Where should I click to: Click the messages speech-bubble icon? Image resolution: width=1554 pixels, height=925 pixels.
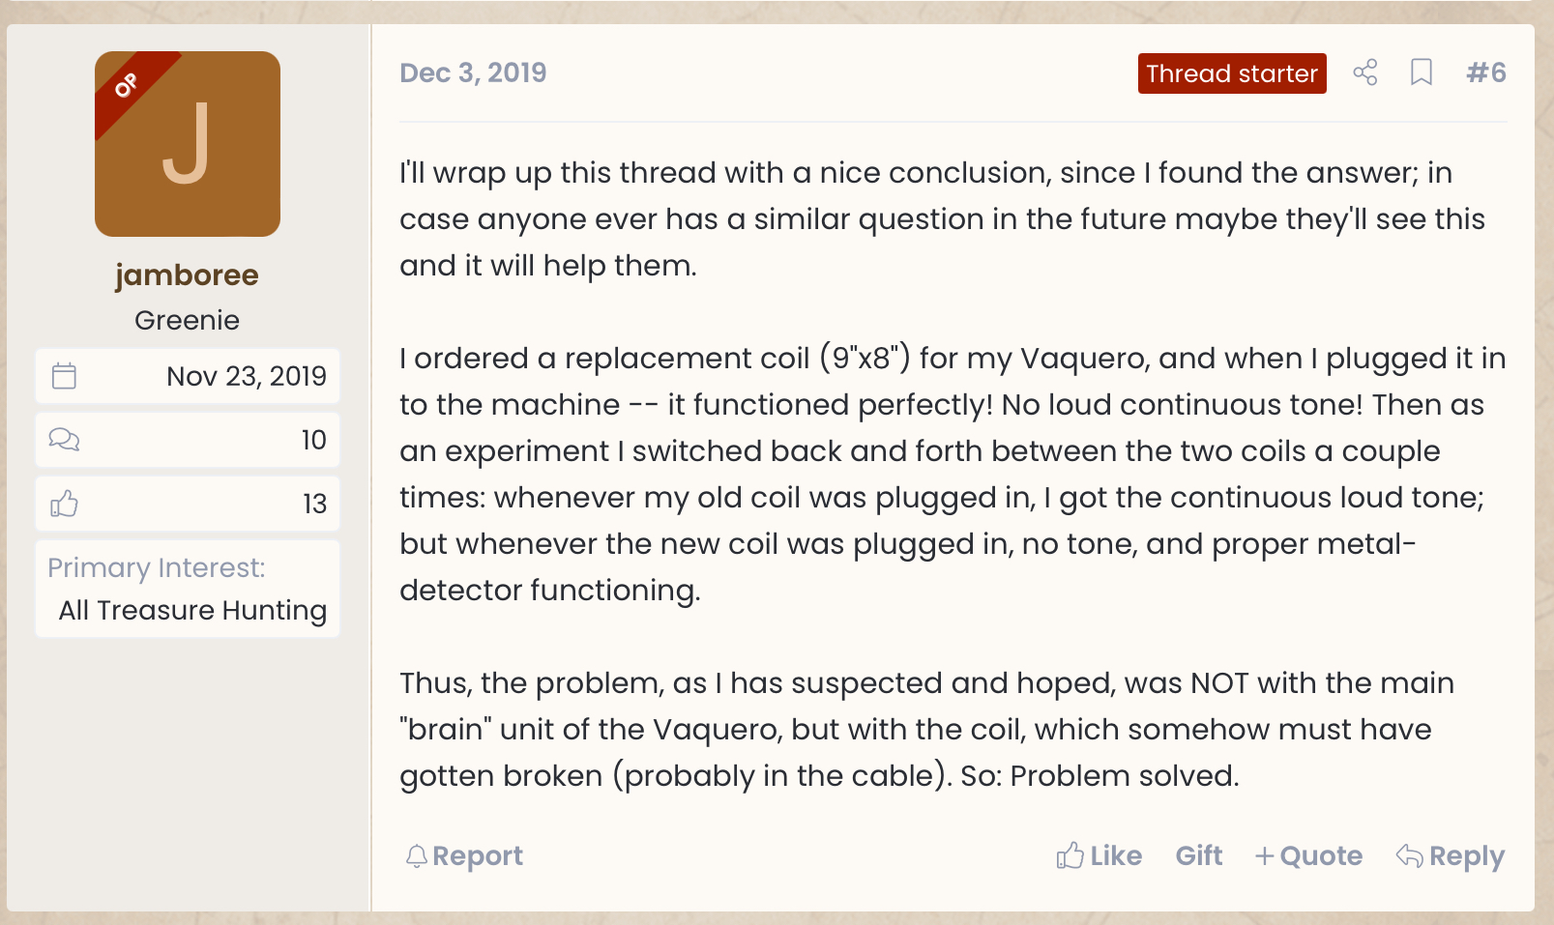[64, 440]
